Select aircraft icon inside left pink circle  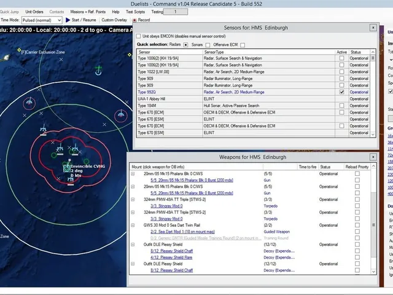pos(29,102)
